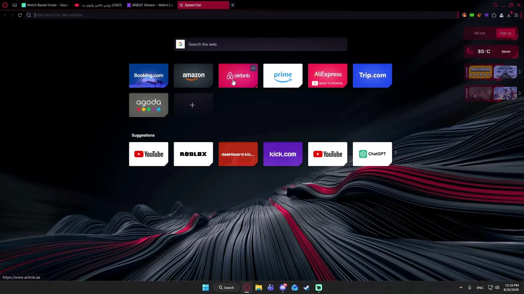Show more suggestions with the right arrow
The height and width of the screenshot is (294, 524).
tap(395, 153)
